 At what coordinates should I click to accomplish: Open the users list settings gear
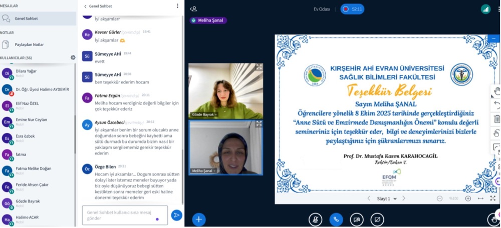coord(73,57)
